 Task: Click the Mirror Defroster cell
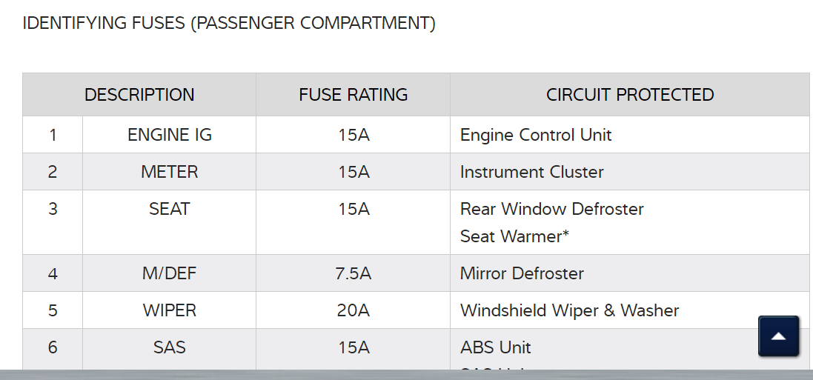click(x=522, y=273)
